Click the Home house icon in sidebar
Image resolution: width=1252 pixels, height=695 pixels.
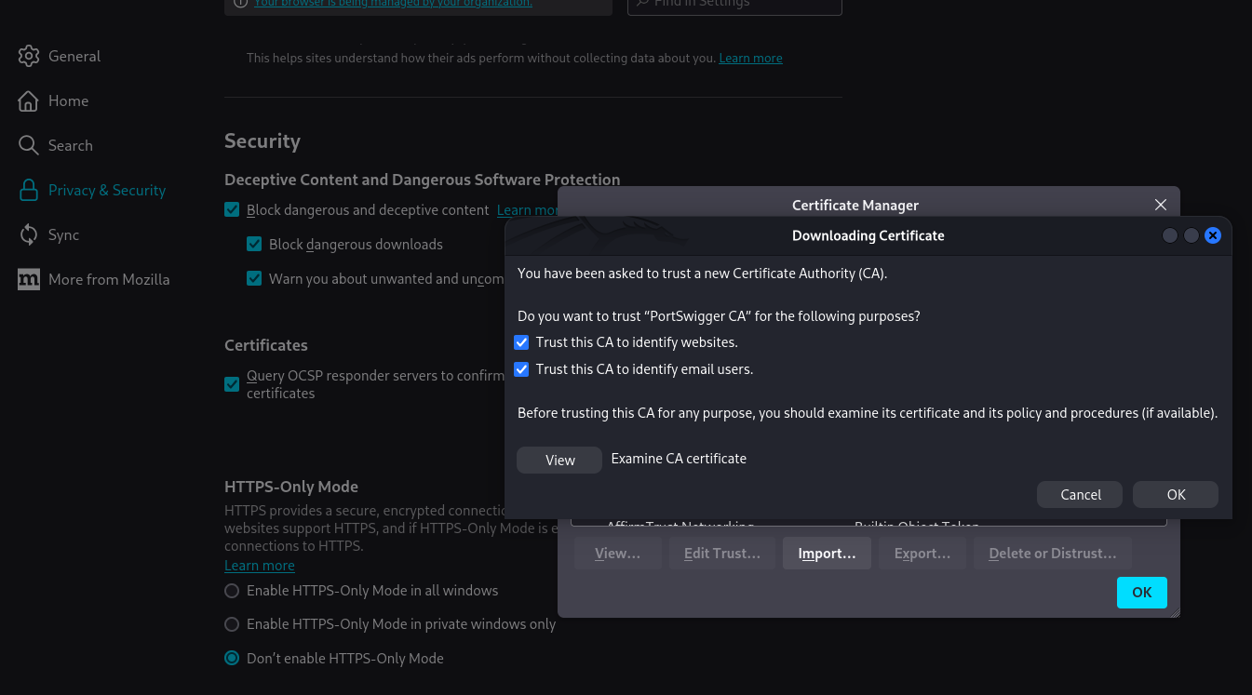click(x=29, y=100)
